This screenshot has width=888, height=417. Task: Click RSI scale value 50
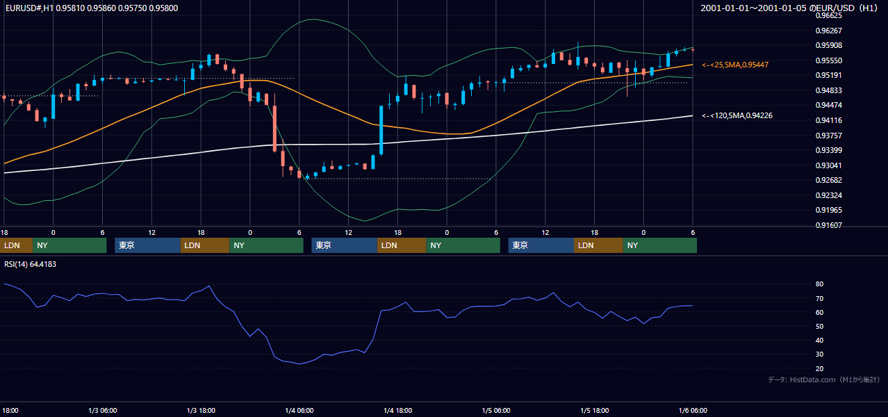tap(820, 326)
